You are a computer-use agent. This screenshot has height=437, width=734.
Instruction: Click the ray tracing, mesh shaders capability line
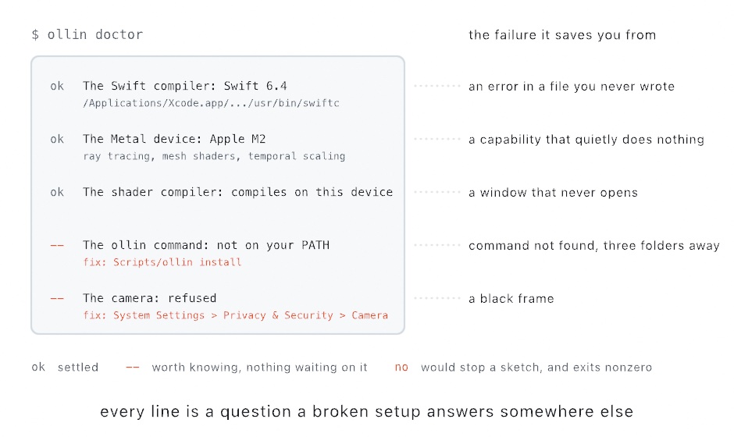[x=214, y=156]
